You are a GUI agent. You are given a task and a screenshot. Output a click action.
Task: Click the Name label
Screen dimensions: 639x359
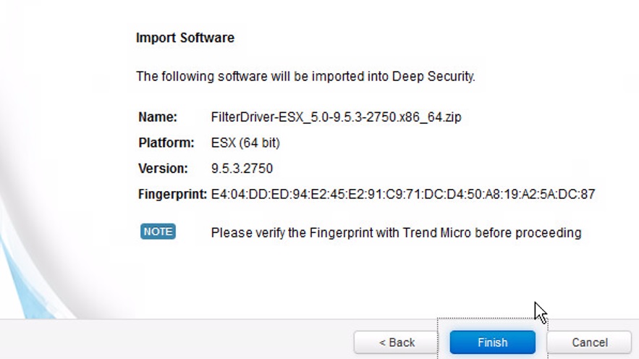158,117
